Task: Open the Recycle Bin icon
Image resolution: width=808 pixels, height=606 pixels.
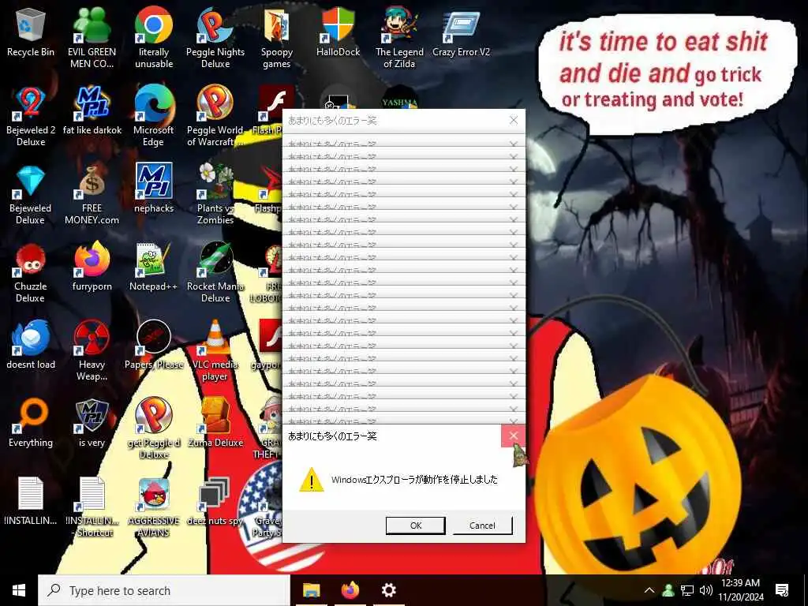Action: click(31, 32)
